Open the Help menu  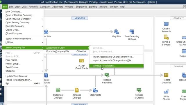pos(122,7)
